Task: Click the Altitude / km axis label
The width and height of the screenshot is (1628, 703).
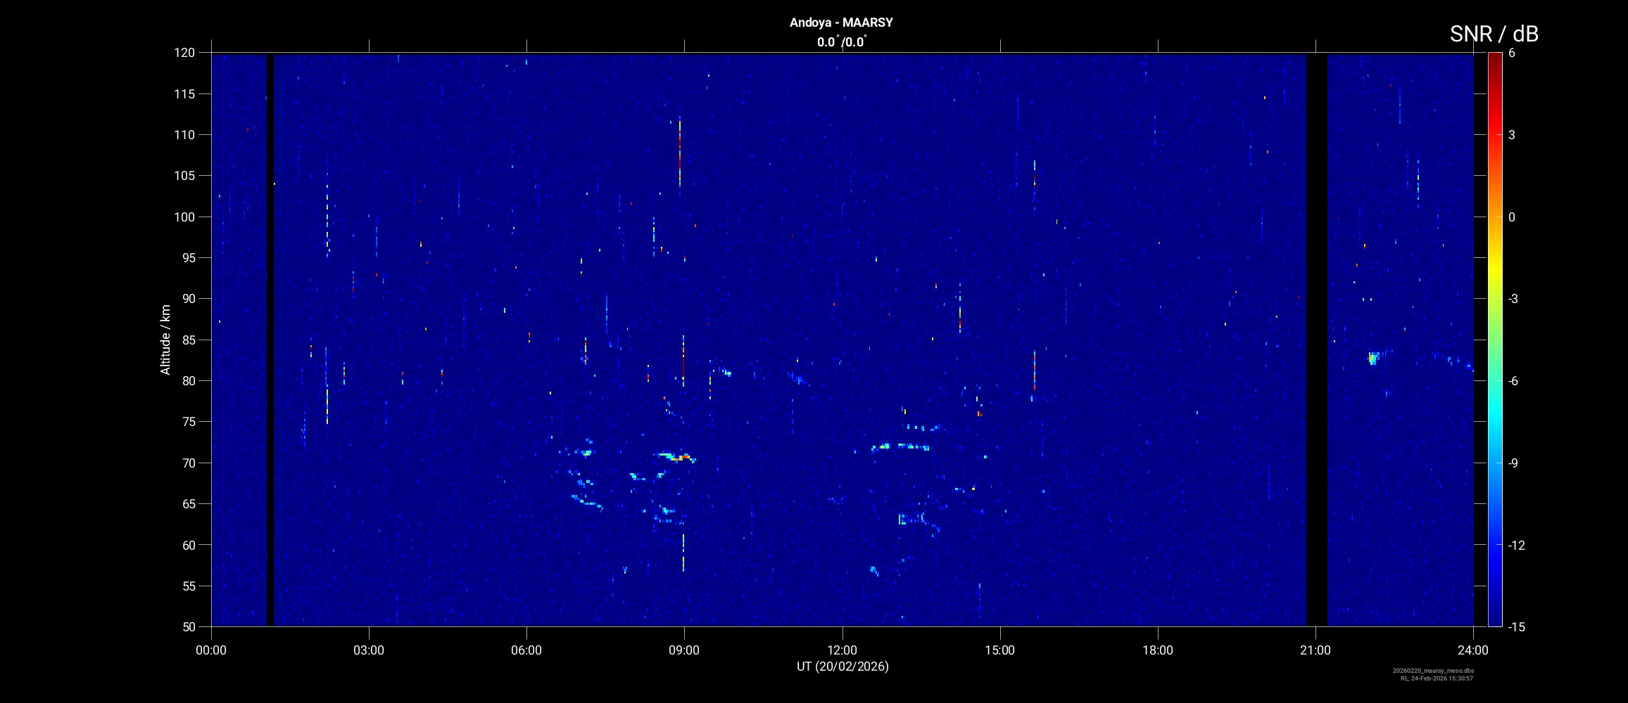Action: [165, 340]
